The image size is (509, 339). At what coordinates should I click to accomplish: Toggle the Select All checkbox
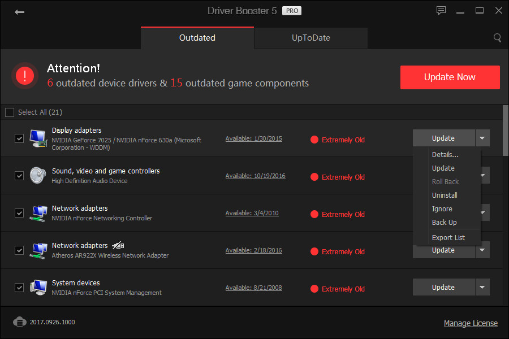point(9,112)
